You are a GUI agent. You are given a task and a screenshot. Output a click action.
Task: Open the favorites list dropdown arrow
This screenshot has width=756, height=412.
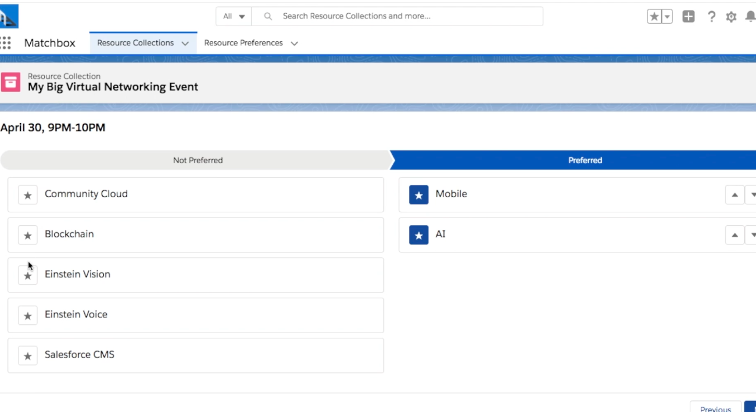(x=668, y=17)
